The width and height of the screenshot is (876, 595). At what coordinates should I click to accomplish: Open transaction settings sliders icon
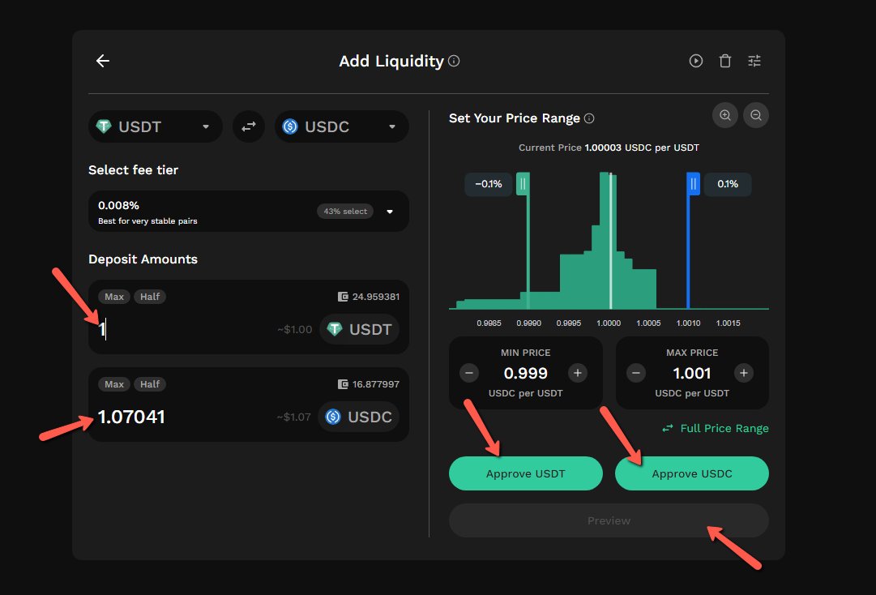pyautogui.click(x=754, y=61)
